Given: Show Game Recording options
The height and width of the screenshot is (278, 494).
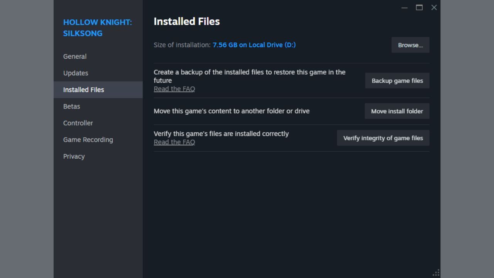Looking at the screenshot, I should [88, 140].
